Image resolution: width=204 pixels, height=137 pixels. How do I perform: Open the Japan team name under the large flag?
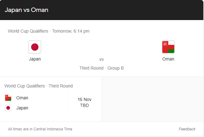[x=35, y=59]
